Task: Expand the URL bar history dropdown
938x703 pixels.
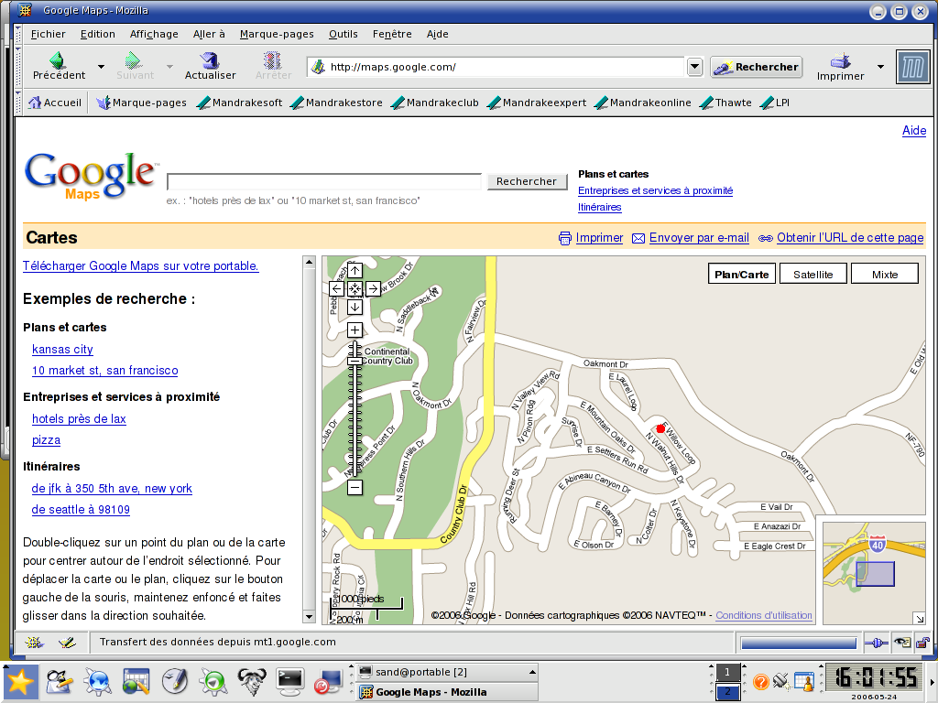Action: 694,67
